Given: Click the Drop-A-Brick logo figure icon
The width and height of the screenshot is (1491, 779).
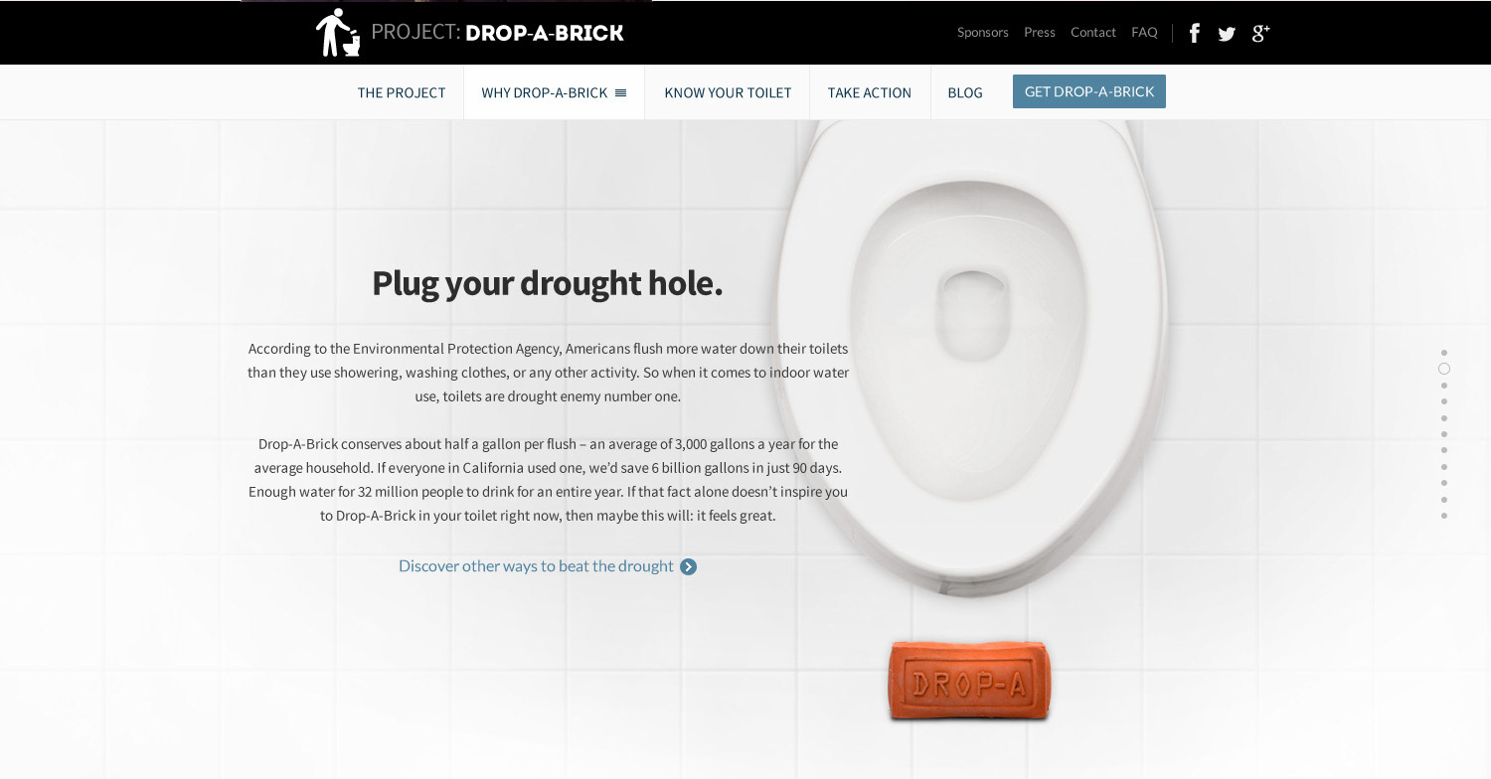Looking at the screenshot, I should coord(338,33).
